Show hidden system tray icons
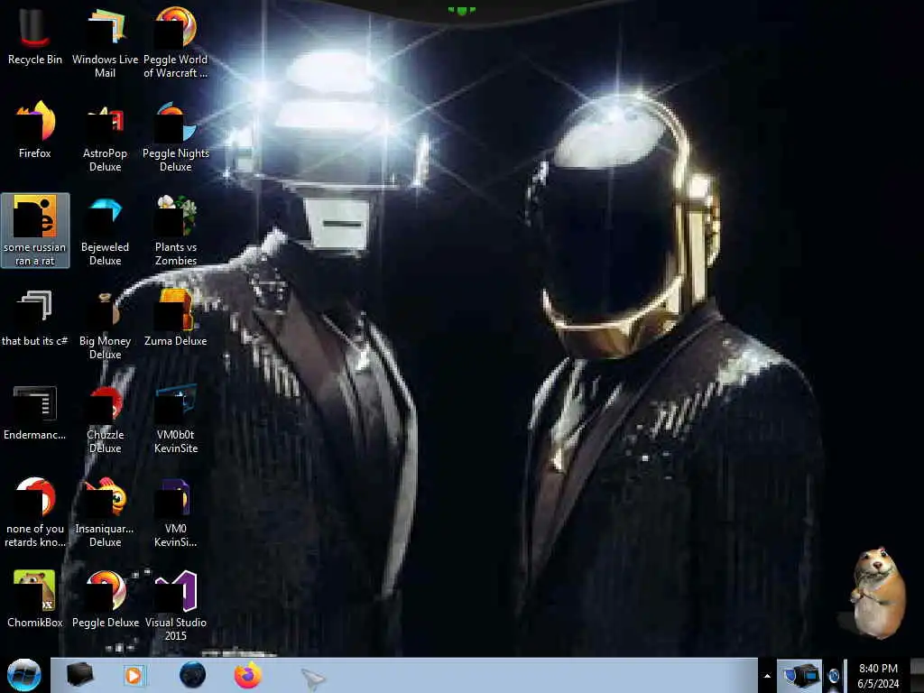Image resolution: width=924 pixels, height=693 pixels. pos(767,676)
